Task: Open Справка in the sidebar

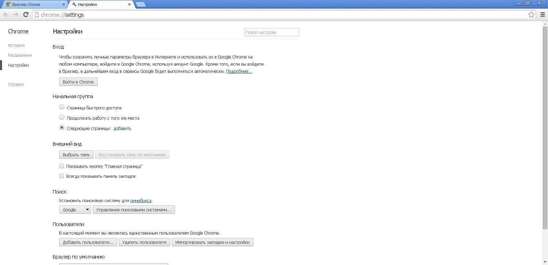Action: tap(16, 84)
